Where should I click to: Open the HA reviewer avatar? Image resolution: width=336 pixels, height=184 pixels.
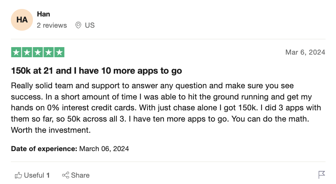pos(22,20)
